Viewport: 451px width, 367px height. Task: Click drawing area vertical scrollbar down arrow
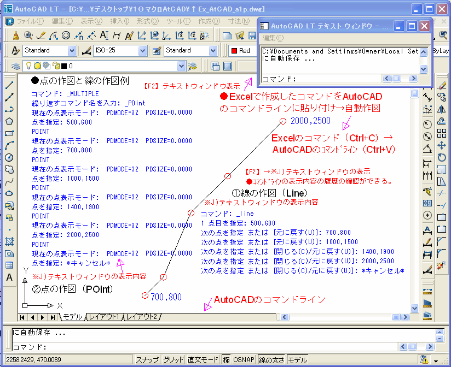(x=414, y=308)
